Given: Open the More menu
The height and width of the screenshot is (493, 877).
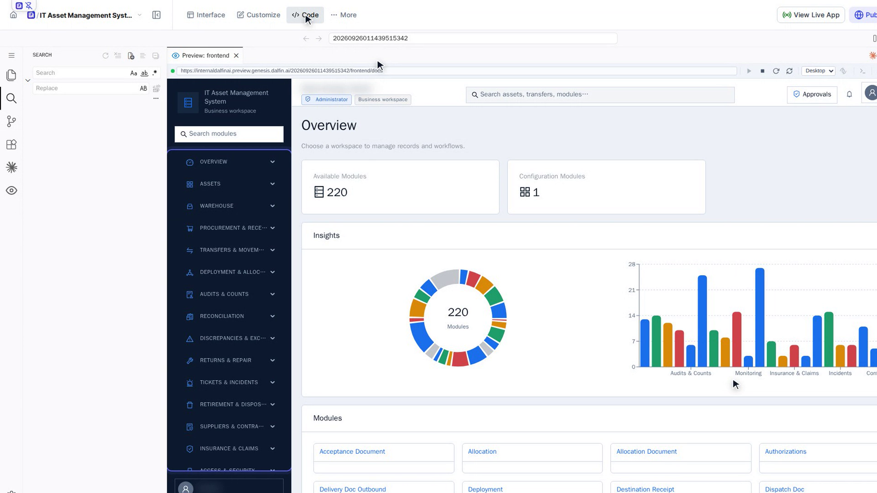Looking at the screenshot, I should 343,15.
